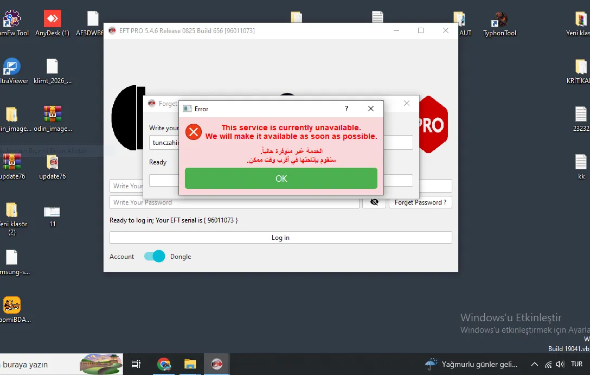Open the rainy weather taskbar widget
This screenshot has width=590, height=375.
[471, 364]
